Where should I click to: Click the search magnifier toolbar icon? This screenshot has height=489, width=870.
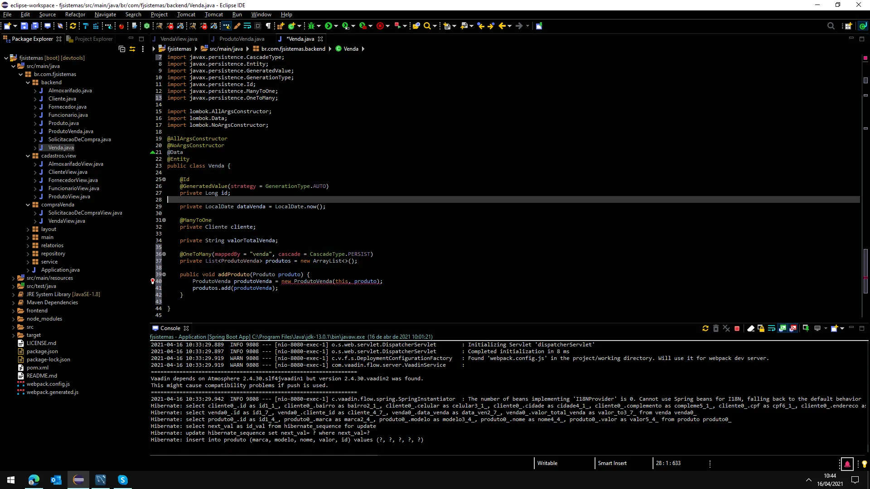click(x=427, y=26)
